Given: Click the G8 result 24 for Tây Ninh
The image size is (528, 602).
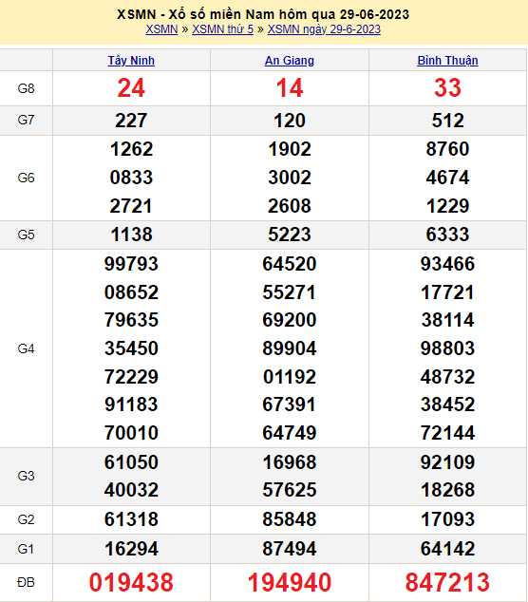Looking at the screenshot, I should 131,88.
